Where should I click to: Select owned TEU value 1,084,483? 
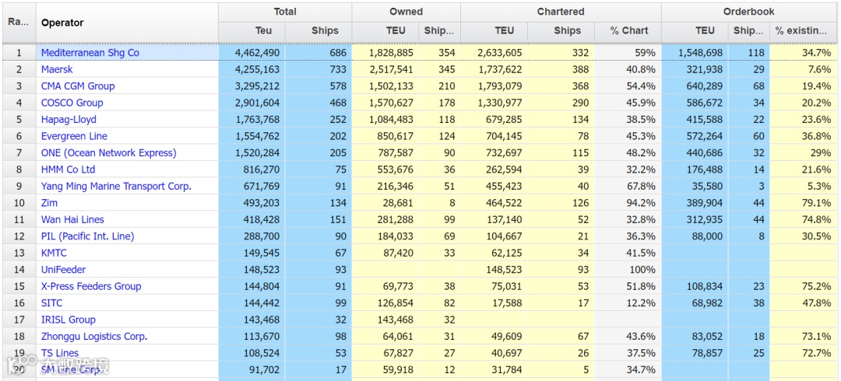[x=390, y=119]
